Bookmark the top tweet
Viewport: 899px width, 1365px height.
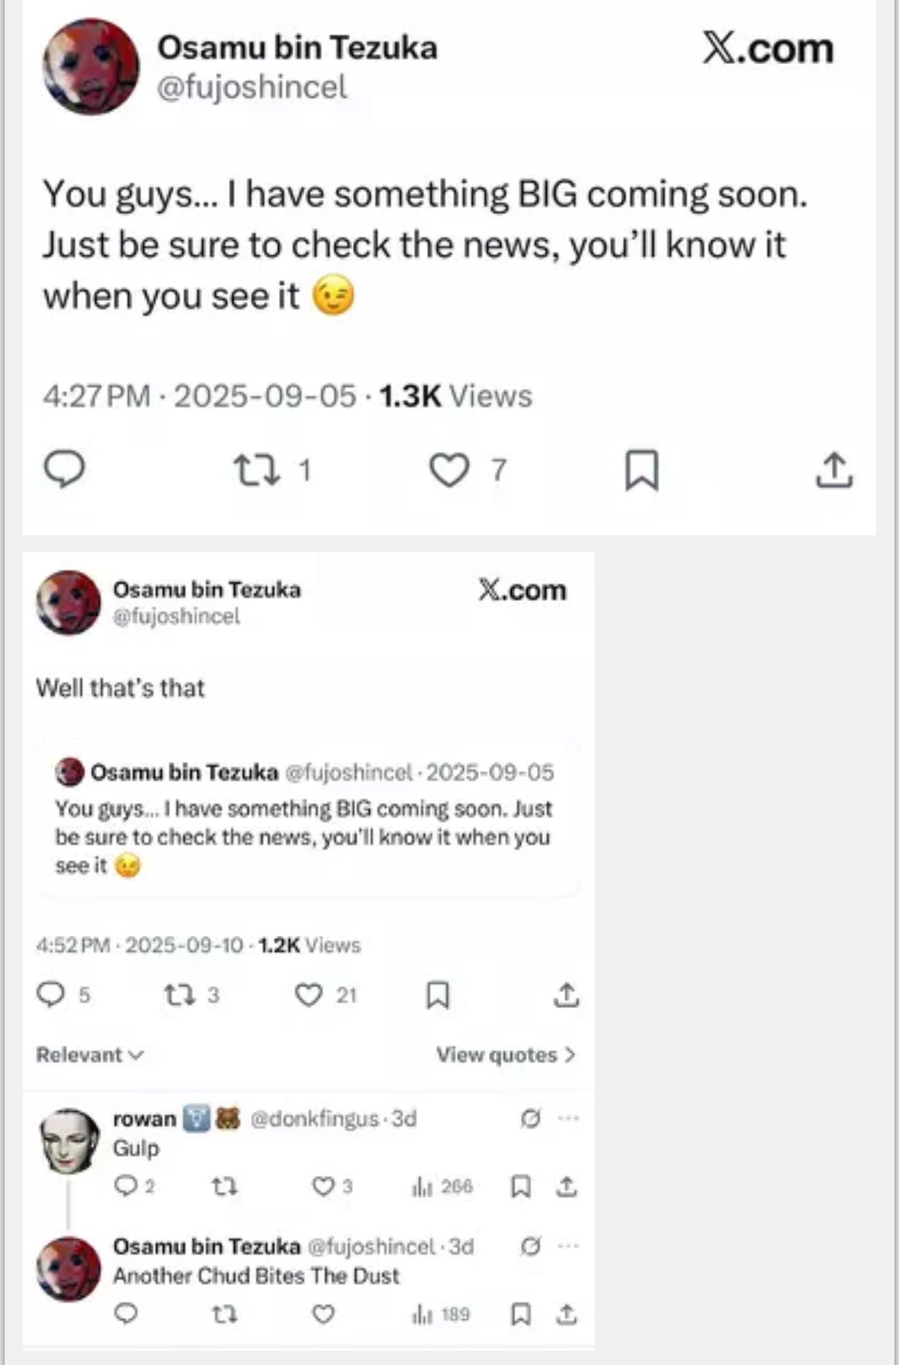coord(641,470)
